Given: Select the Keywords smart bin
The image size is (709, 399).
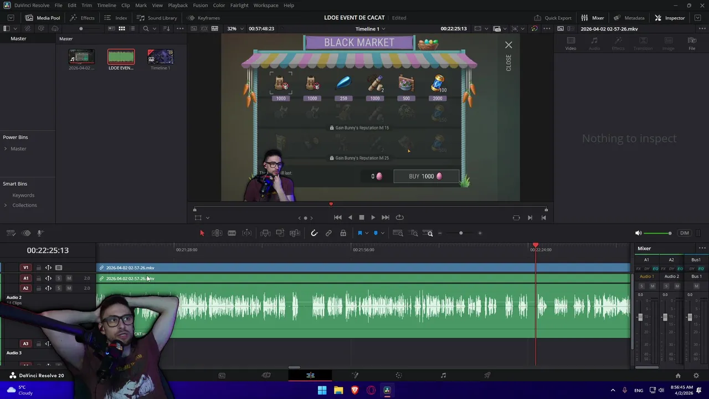Looking at the screenshot, I should pos(23,195).
